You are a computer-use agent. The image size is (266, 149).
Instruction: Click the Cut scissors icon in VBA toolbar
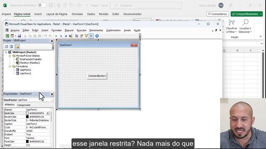click(25, 36)
